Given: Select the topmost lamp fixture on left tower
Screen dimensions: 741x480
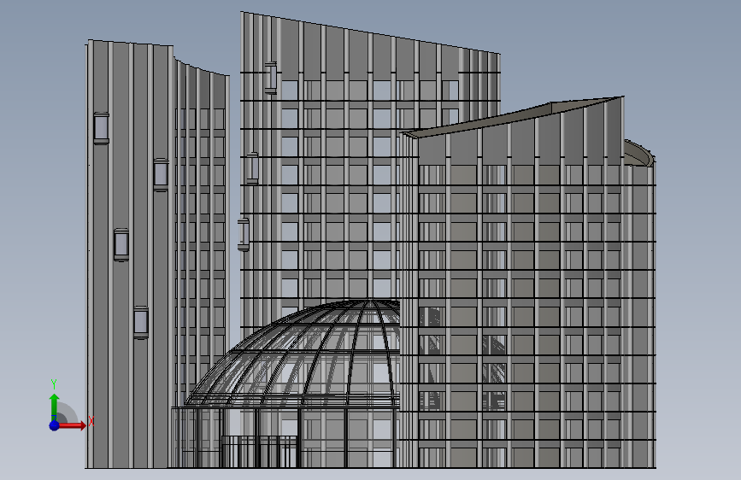Looking at the screenshot, I should tap(101, 128).
